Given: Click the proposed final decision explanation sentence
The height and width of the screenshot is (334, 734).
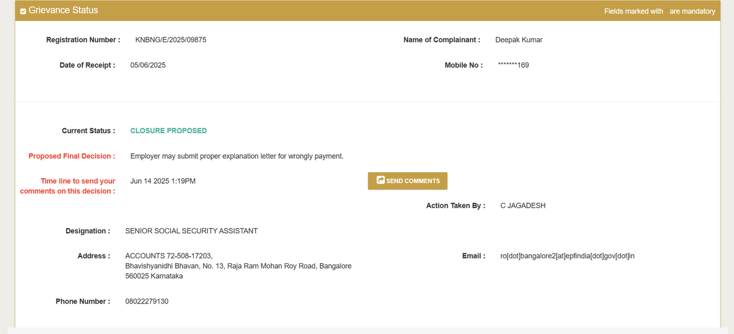Looking at the screenshot, I should pos(237,156).
